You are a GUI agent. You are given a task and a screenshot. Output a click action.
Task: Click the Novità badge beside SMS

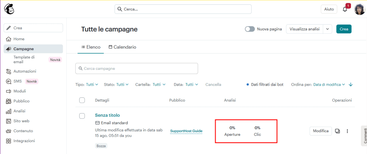click(32, 81)
